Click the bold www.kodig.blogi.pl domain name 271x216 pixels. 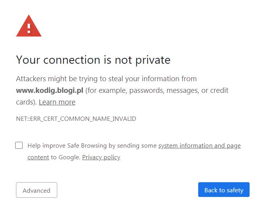point(49,91)
